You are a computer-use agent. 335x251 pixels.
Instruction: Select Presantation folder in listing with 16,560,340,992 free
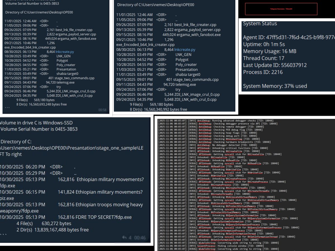186,69
